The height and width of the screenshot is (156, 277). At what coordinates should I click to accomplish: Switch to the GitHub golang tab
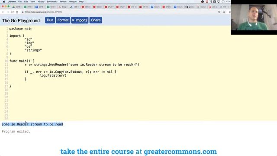coord(190,7)
